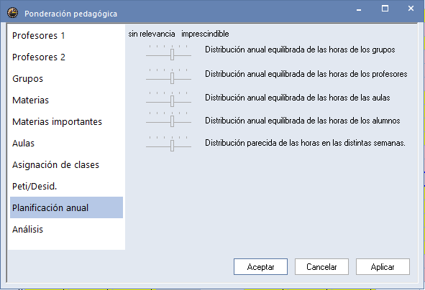
Task: Select the Planificación anual entry
Action: 66,207
